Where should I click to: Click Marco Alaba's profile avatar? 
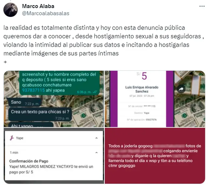(10, 10)
